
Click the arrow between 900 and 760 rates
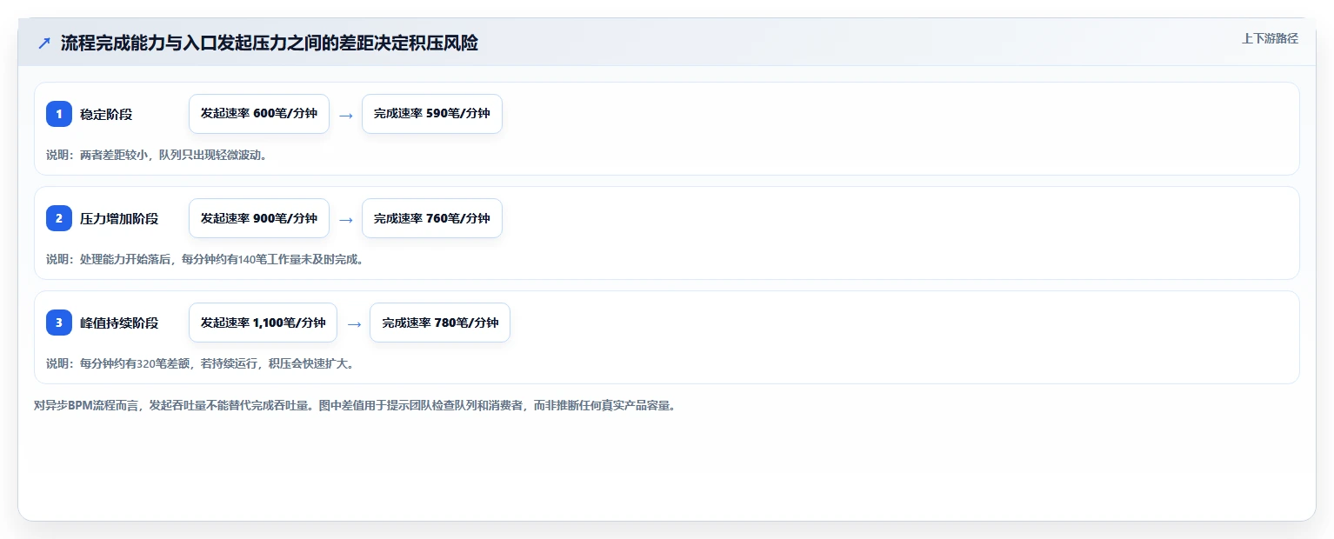point(346,219)
